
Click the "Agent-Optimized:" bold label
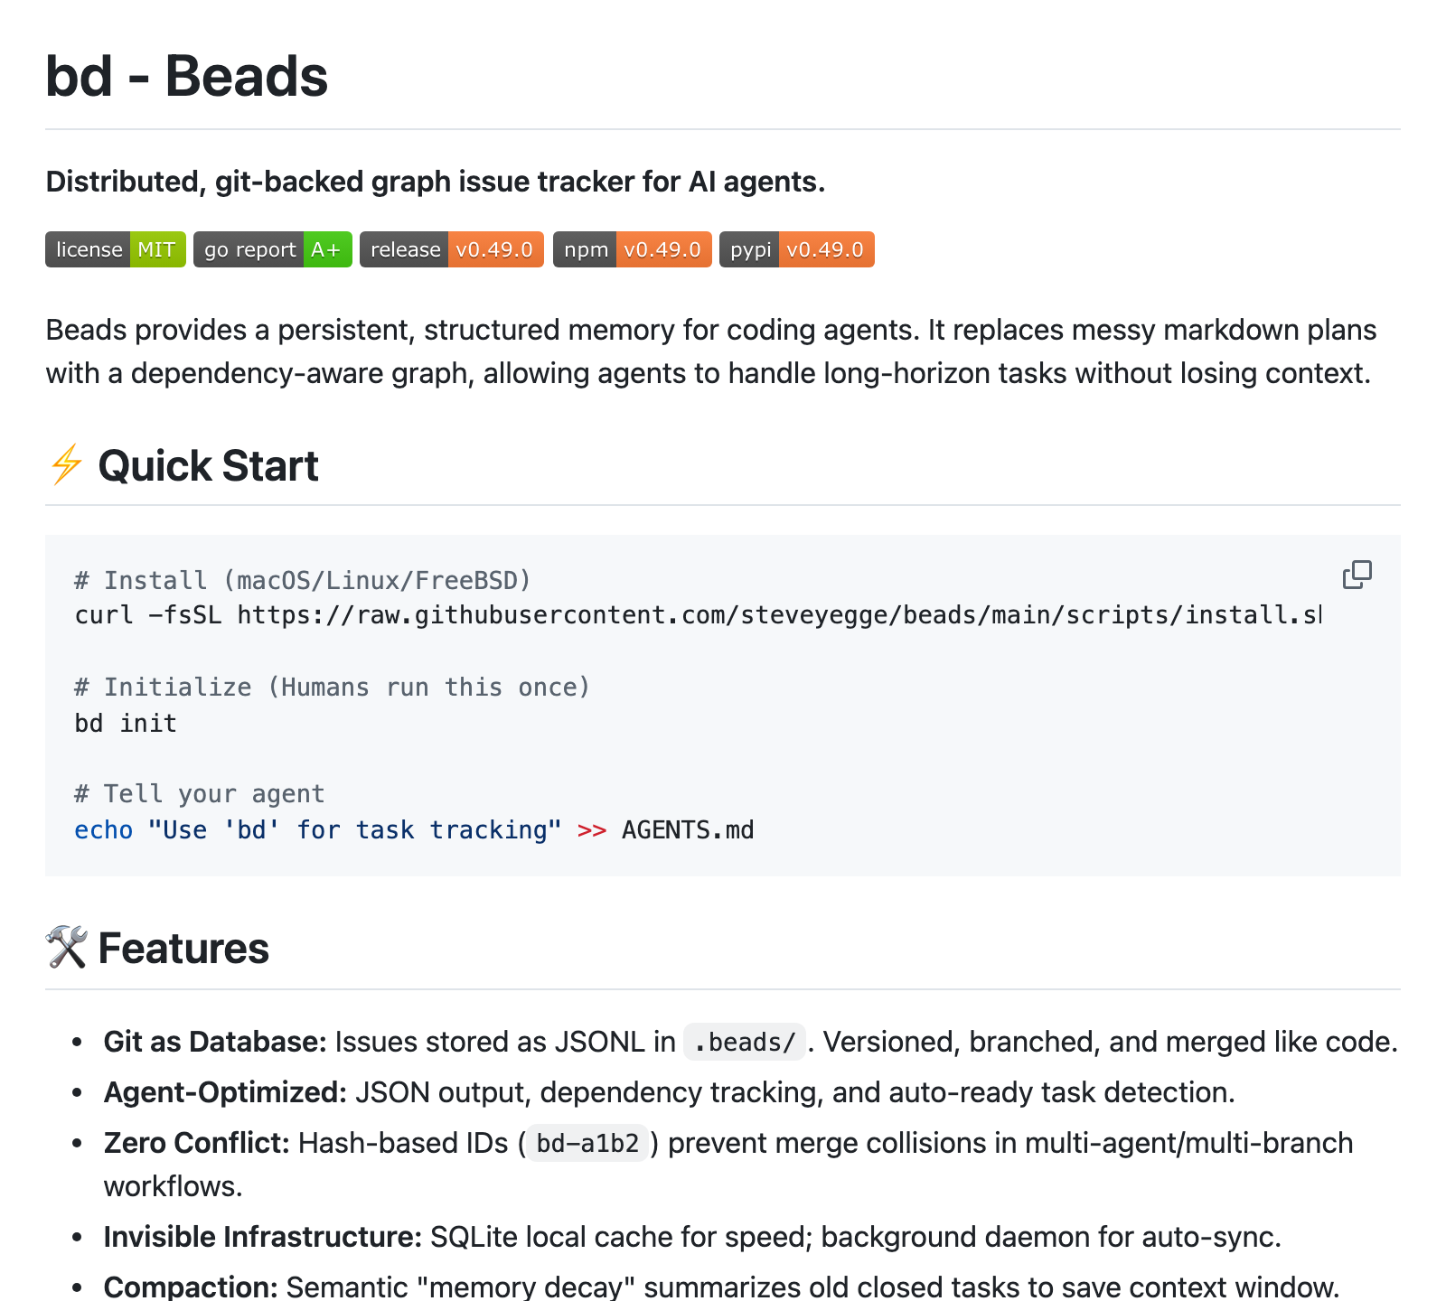pos(225,1092)
